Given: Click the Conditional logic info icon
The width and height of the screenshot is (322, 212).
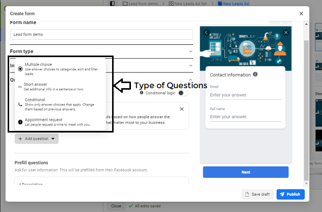Looking at the screenshot, I should tap(142, 93).
